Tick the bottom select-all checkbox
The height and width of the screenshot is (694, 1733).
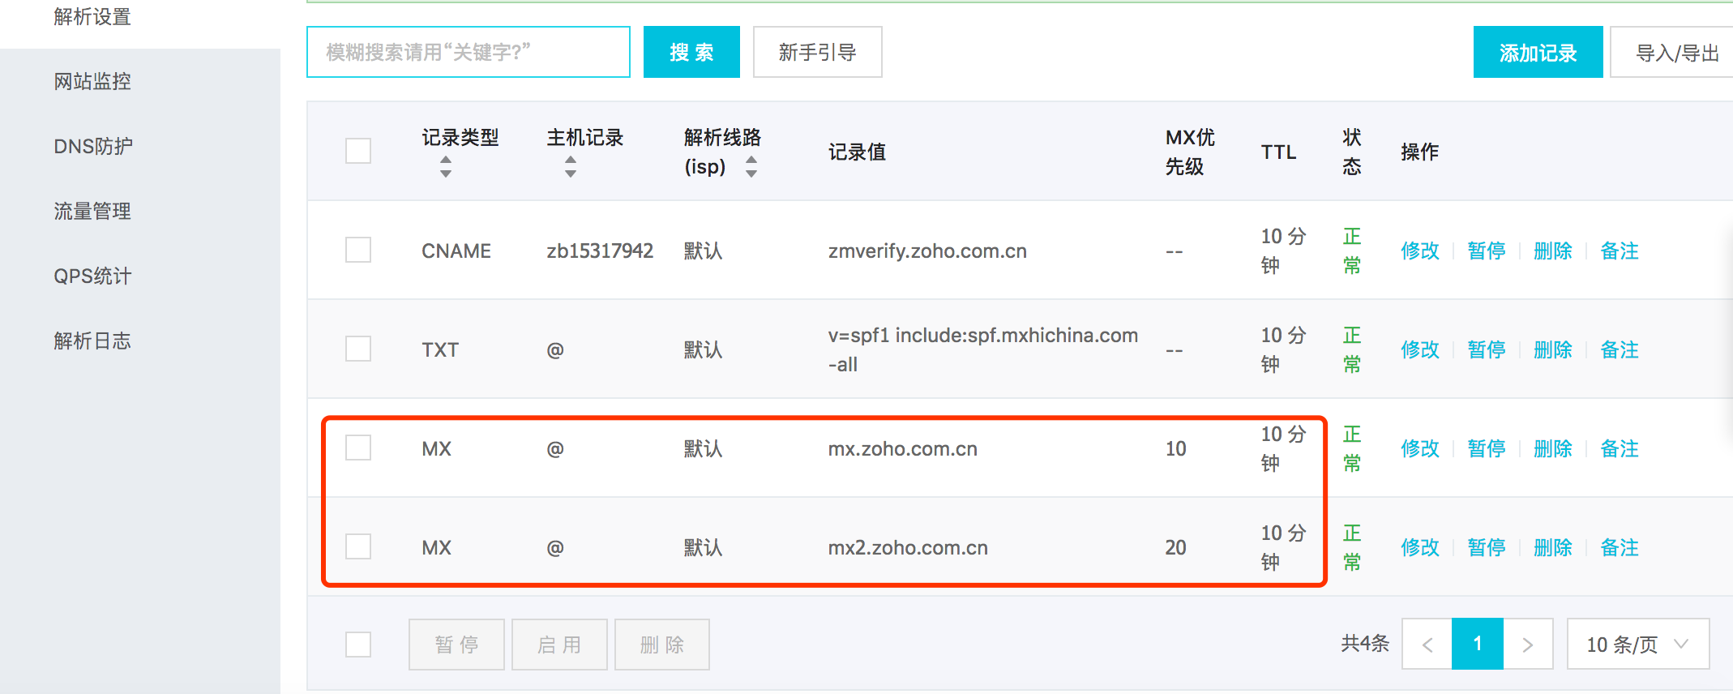click(x=358, y=645)
